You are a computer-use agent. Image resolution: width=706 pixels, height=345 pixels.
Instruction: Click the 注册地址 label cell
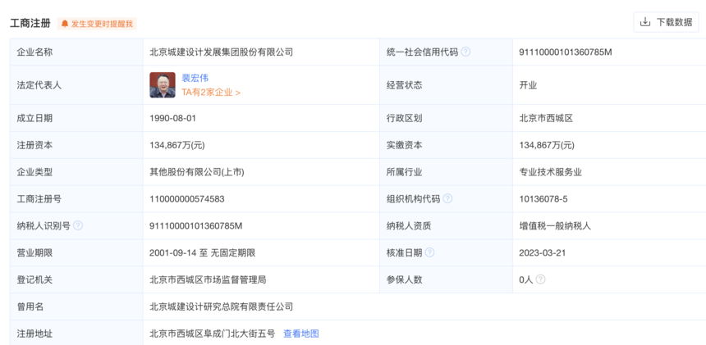coord(76,333)
